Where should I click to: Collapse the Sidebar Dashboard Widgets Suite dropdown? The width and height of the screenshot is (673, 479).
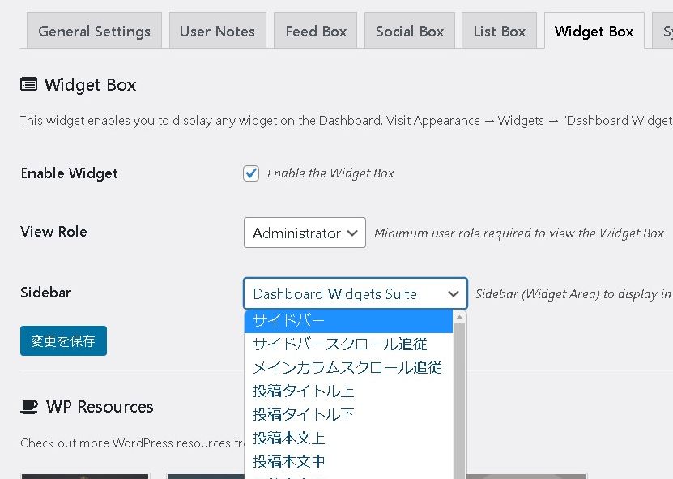[355, 293]
